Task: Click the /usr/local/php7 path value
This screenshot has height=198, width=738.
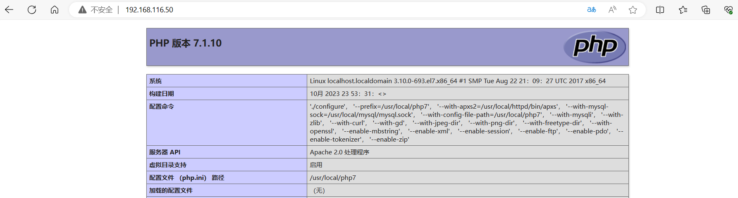Action: pyautogui.click(x=333, y=178)
